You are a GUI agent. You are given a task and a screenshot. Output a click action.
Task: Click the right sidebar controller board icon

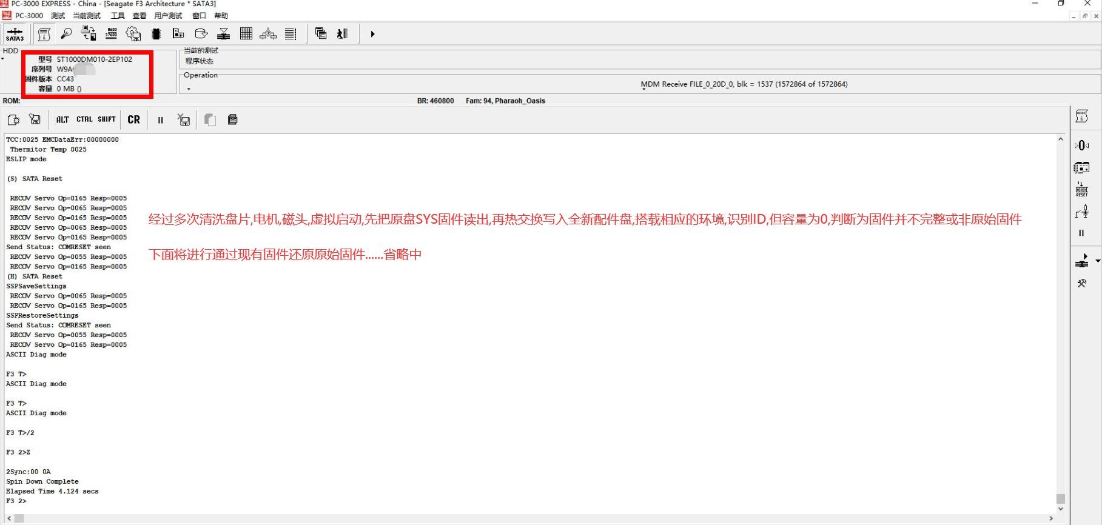pos(1081,168)
